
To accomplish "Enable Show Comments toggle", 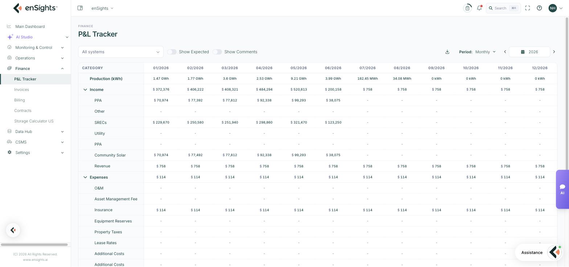I will (217, 52).
